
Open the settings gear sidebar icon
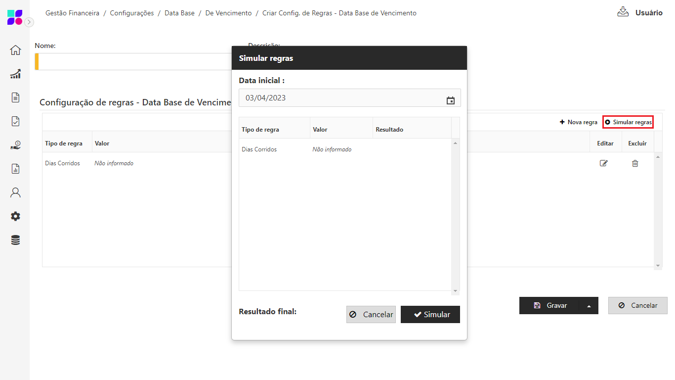point(15,216)
